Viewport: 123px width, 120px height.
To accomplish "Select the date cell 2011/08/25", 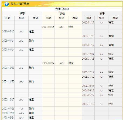I will click(48, 27).
